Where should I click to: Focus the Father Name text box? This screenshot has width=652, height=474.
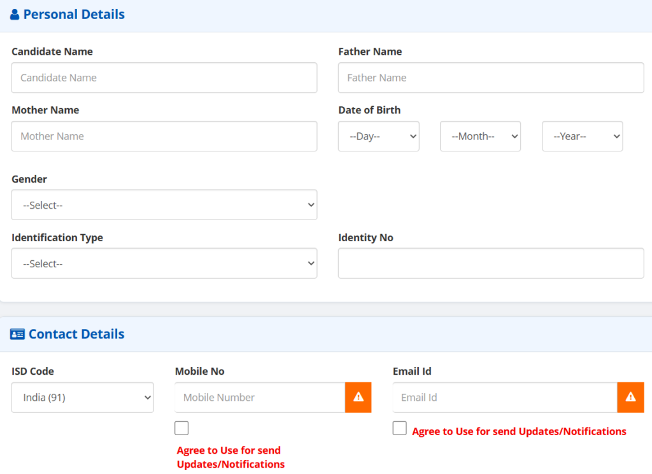click(491, 78)
